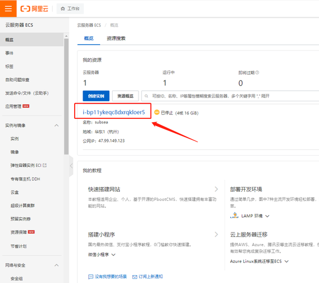Click the help icon next to 即将过期

(257, 72)
